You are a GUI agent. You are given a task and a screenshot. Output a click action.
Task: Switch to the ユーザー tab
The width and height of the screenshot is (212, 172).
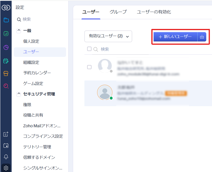tap(91, 12)
